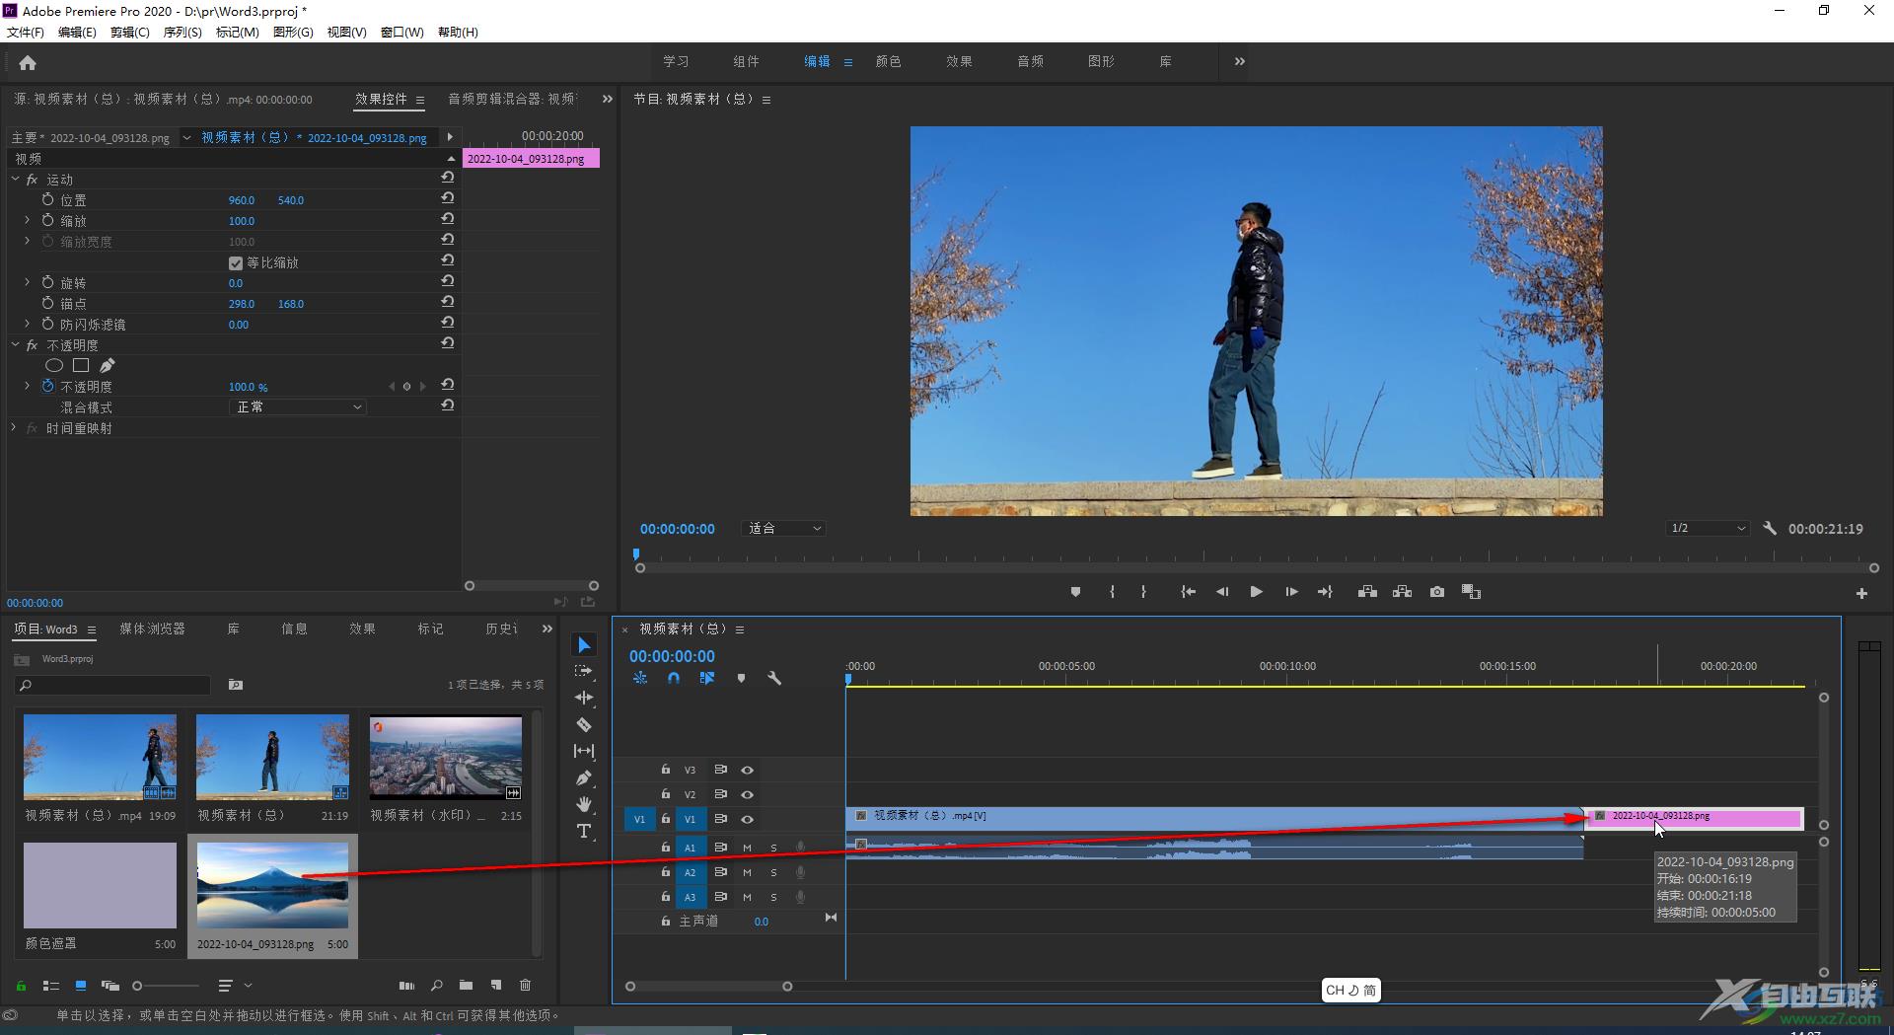Open 文件(F) menu
The width and height of the screenshot is (1894, 1035).
pyautogui.click(x=25, y=33)
